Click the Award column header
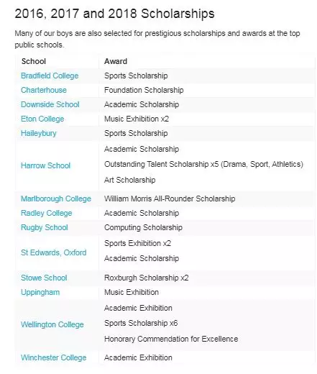Screen dimensions: 317x374 (116, 61)
